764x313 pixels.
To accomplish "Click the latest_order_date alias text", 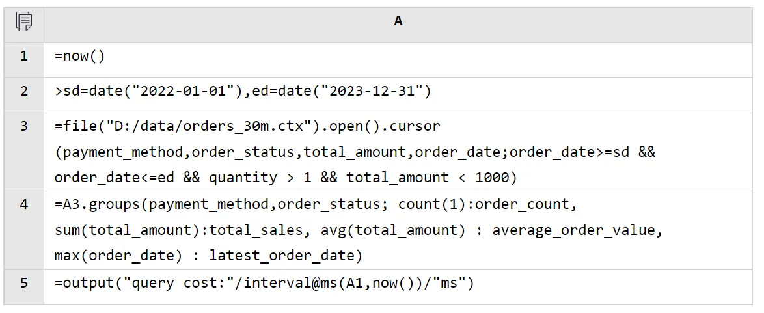I will (x=286, y=256).
